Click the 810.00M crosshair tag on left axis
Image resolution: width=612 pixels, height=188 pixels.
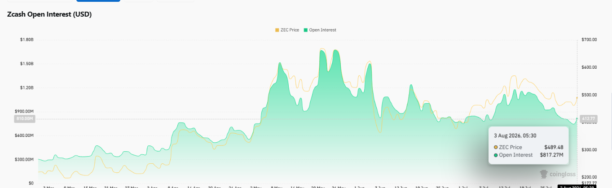tap(25, 119)
